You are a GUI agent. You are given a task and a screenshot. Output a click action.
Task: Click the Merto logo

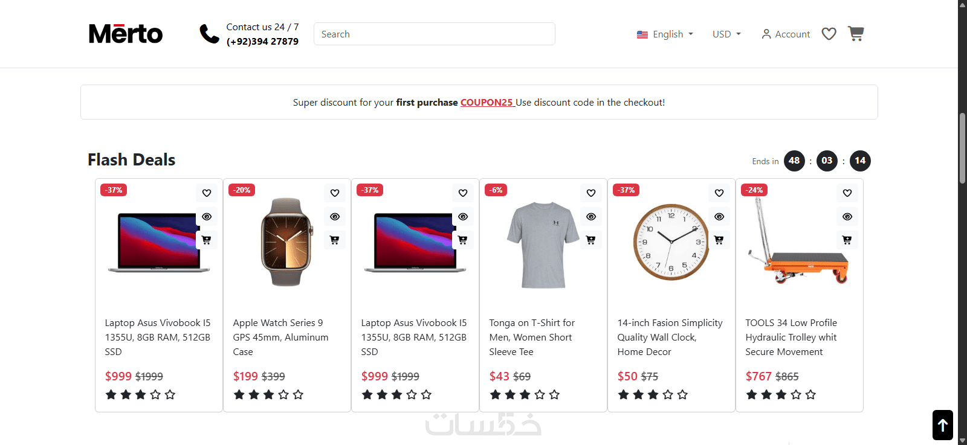(x=126, y=34)
